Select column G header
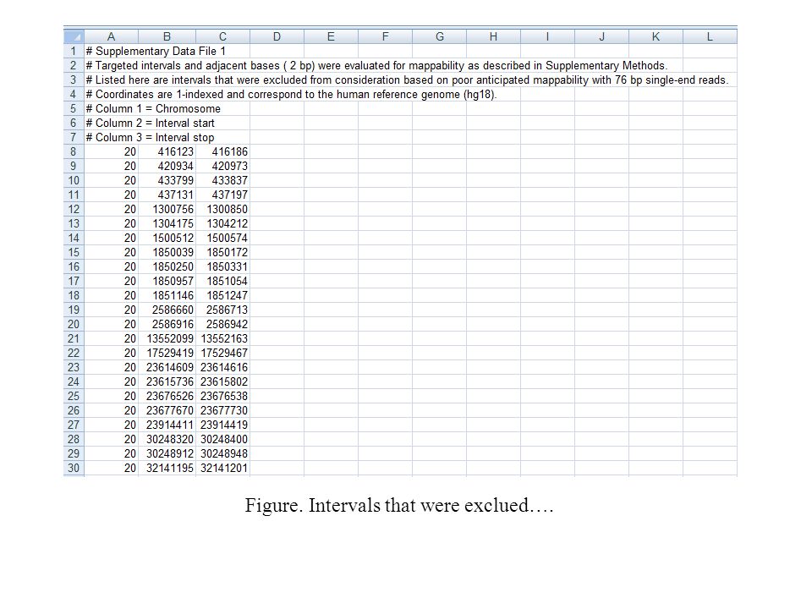This screenshot has height=609, width=812. pyautogui.click(x=440, y=36)
